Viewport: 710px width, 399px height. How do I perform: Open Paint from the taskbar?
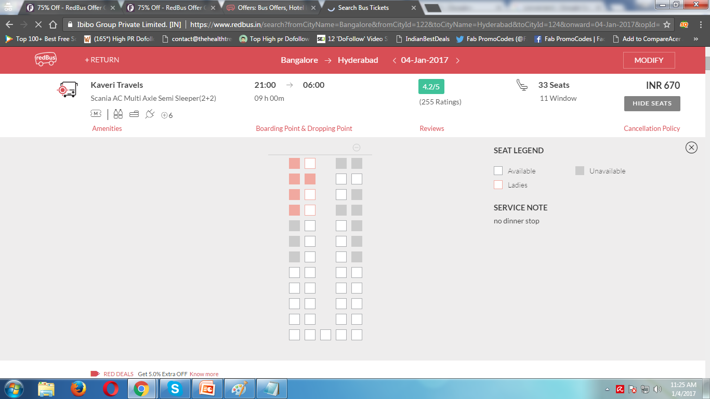point(240,389)
